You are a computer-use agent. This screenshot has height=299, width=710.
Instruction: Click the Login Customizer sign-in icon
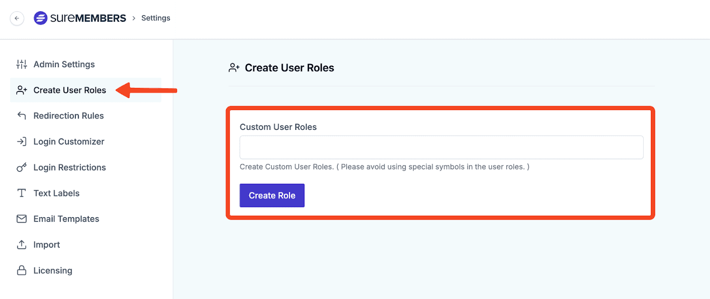point(21,141)
